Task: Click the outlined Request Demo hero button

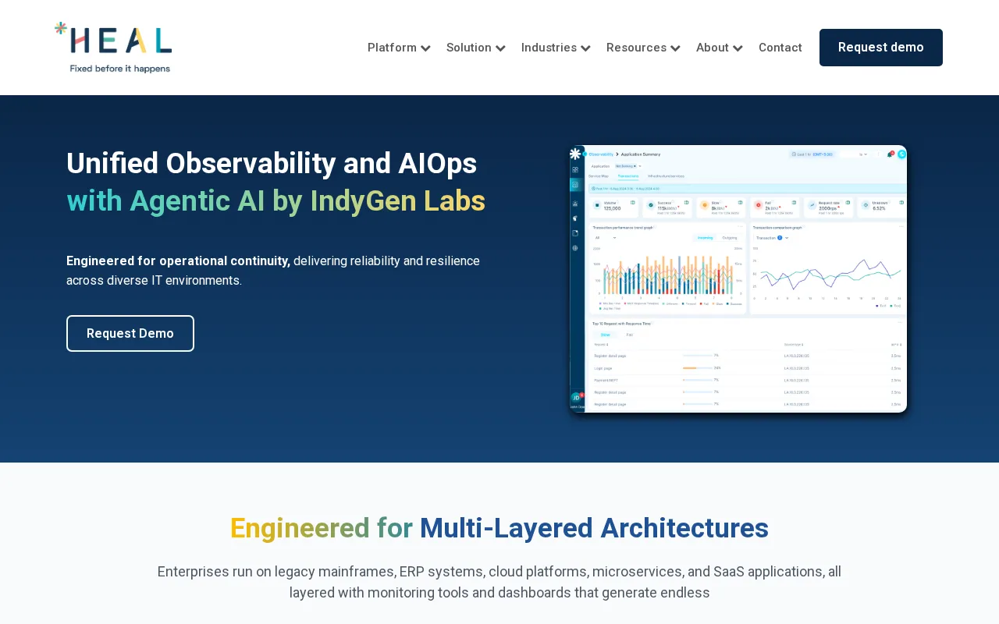Action: point(130,334)
